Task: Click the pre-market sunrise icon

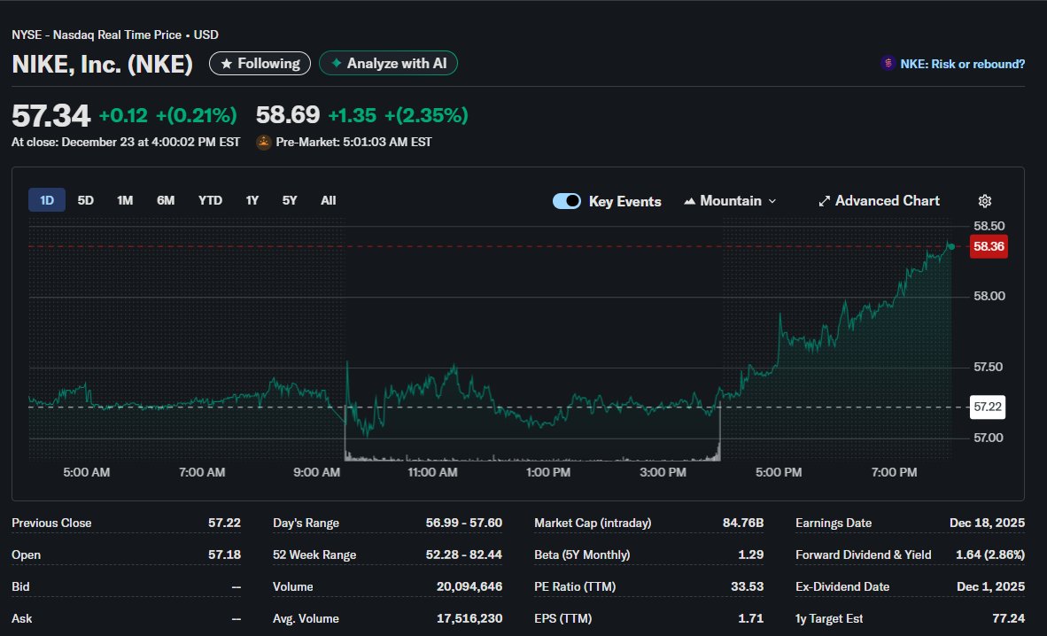Action: [x=262, y=141]
